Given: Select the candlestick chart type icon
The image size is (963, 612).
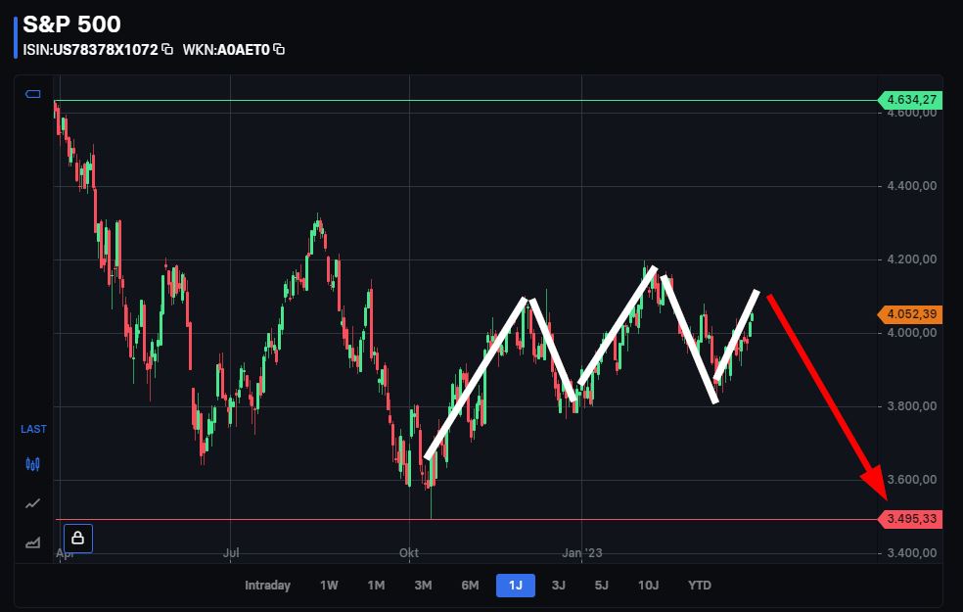Looking at the screenshot, I should (32, 463).
